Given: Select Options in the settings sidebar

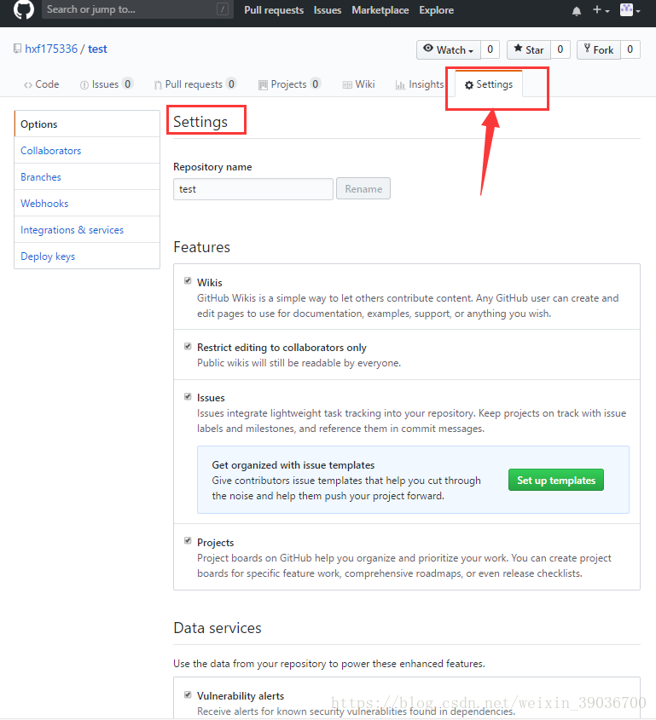Looking at the screenshot, I should pos(87,124).
